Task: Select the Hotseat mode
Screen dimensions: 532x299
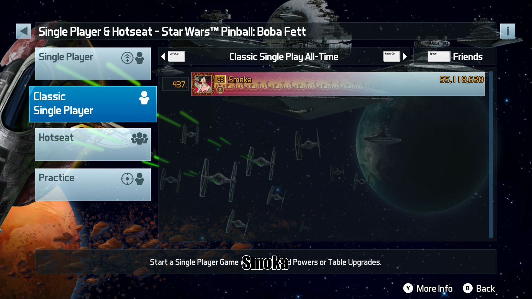Action: coord(93,144)
